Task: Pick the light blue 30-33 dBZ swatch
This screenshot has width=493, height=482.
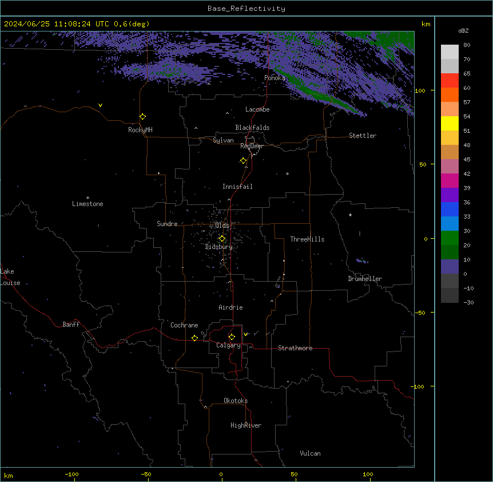Action: tap(450, 224)
